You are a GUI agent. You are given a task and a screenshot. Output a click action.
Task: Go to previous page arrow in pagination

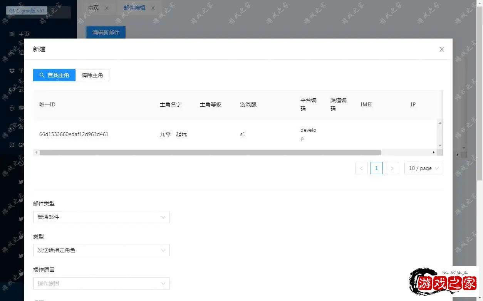[361, 168]
